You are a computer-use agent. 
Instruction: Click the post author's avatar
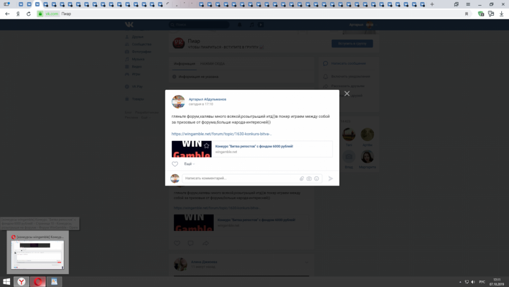coord(178,101)
